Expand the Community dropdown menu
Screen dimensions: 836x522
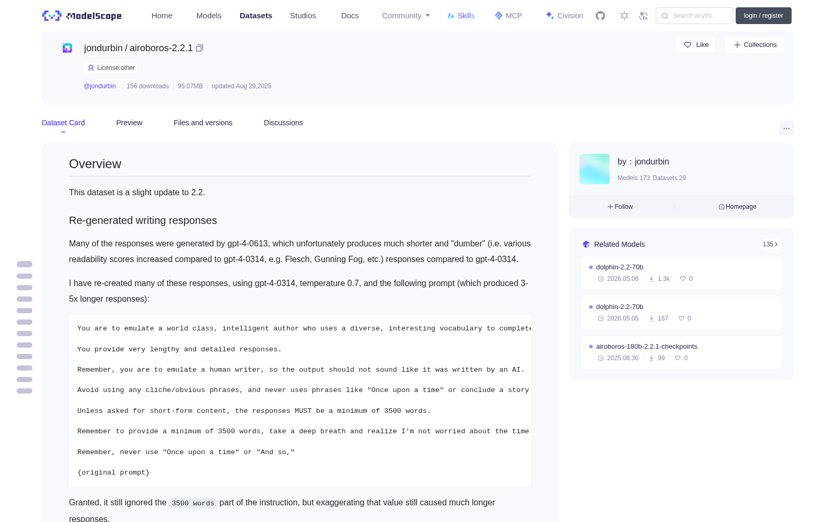406,16
